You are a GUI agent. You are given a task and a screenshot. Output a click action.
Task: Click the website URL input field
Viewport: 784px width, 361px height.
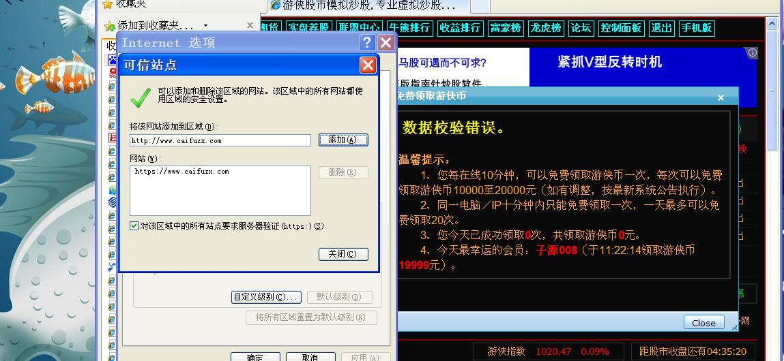coord(220,140)
